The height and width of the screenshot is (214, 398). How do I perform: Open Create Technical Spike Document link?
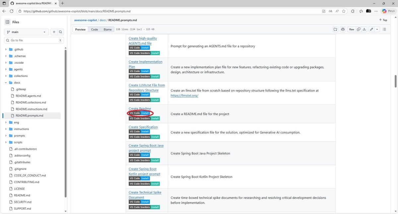coord(145,195)
